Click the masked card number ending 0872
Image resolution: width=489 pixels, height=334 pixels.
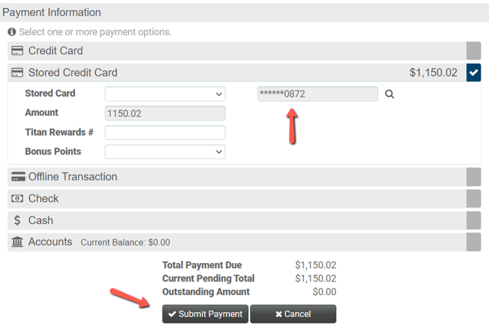pyautogui.click(x=317, y=94)
